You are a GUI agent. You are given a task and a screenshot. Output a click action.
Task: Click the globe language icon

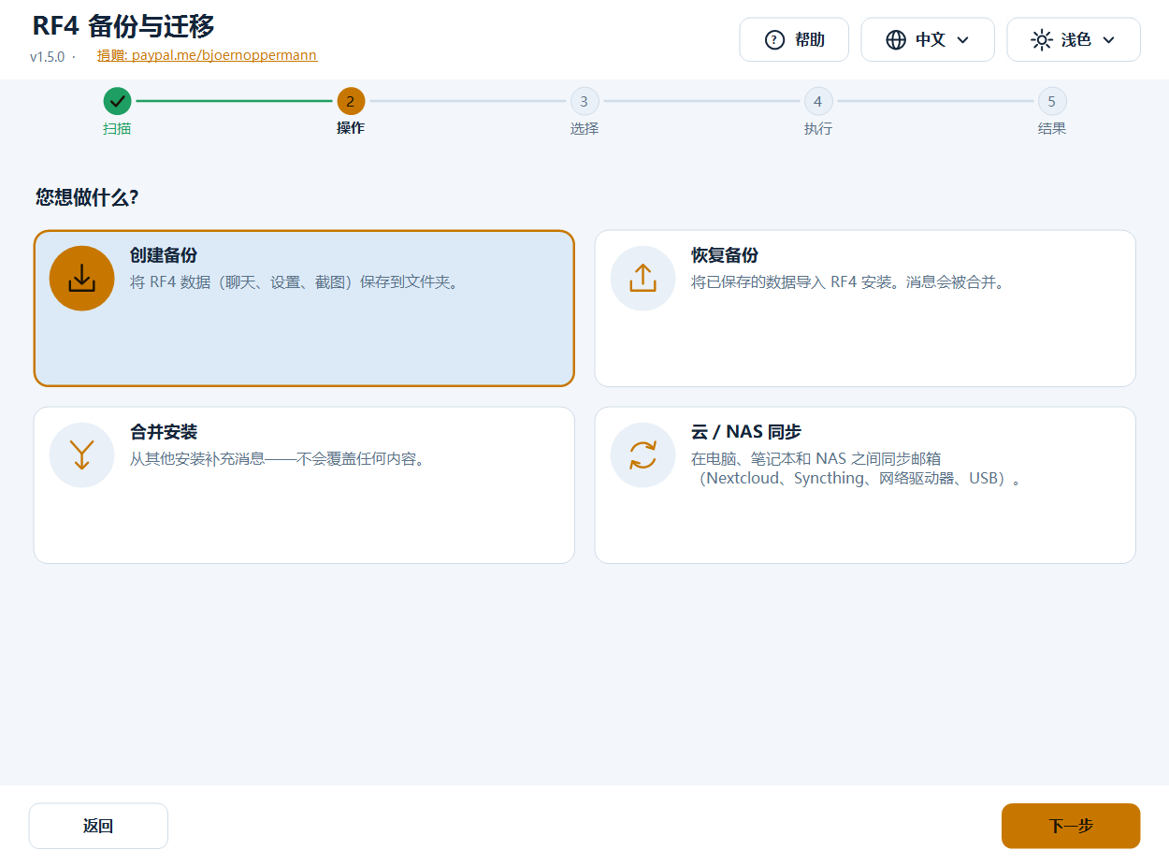[896, 40]
